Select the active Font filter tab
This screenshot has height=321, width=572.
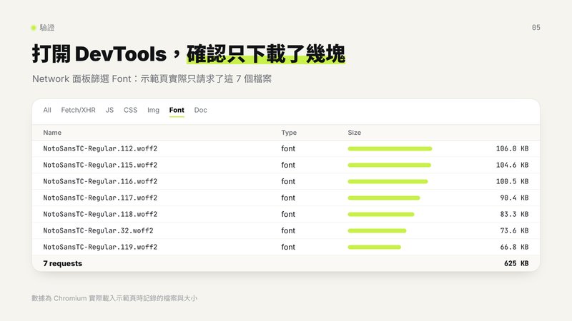pos(177,110)
